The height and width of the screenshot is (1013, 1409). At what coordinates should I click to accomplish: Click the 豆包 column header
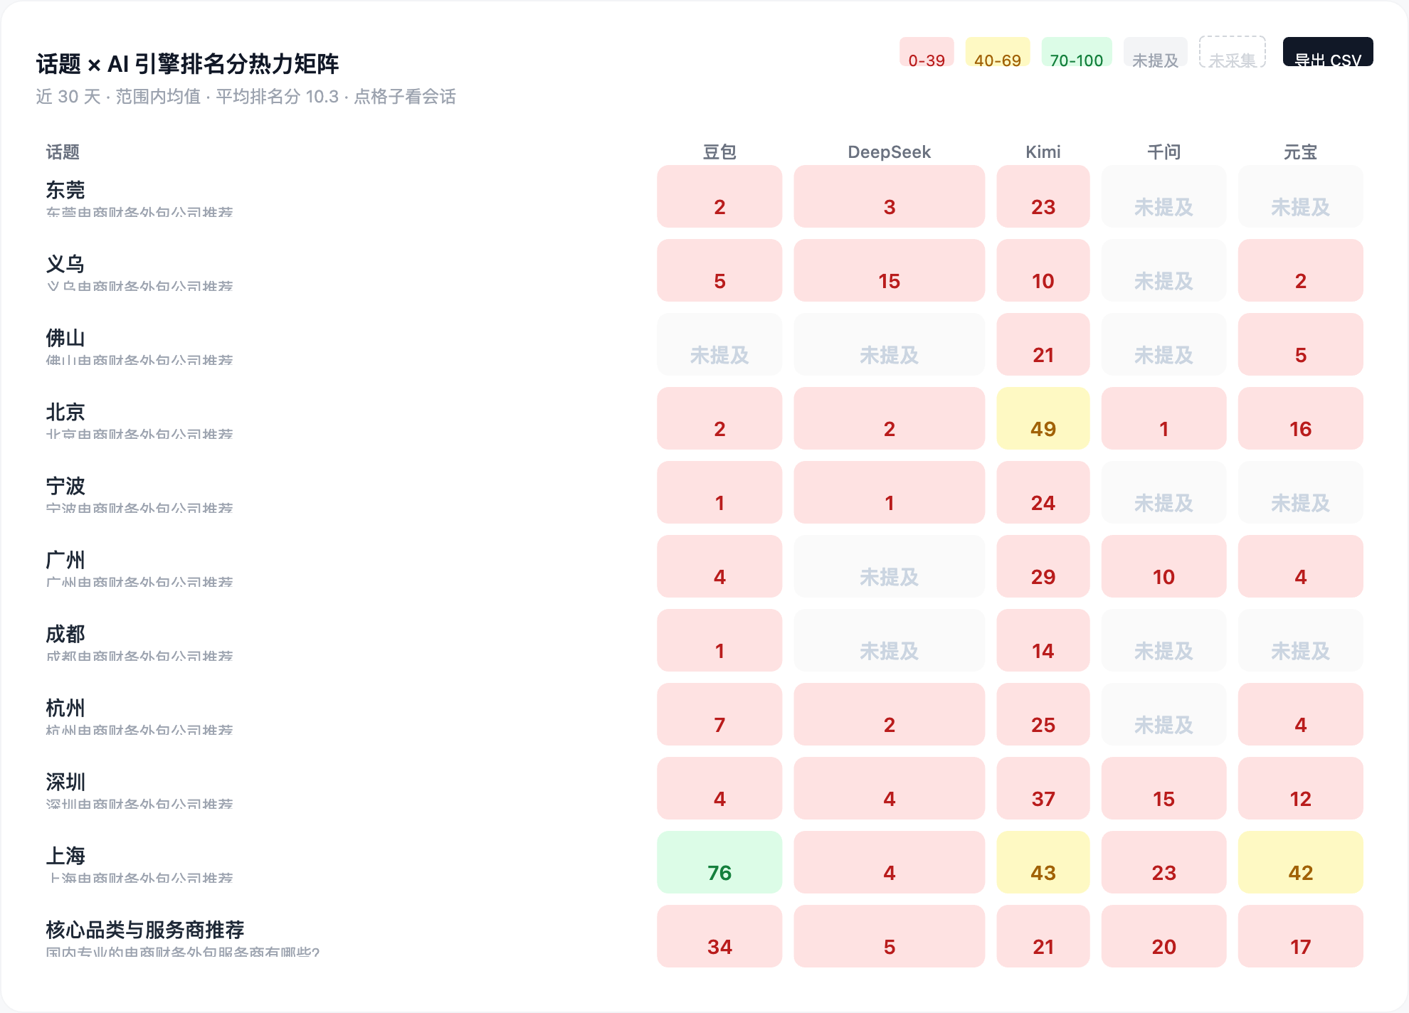[719, 152]
